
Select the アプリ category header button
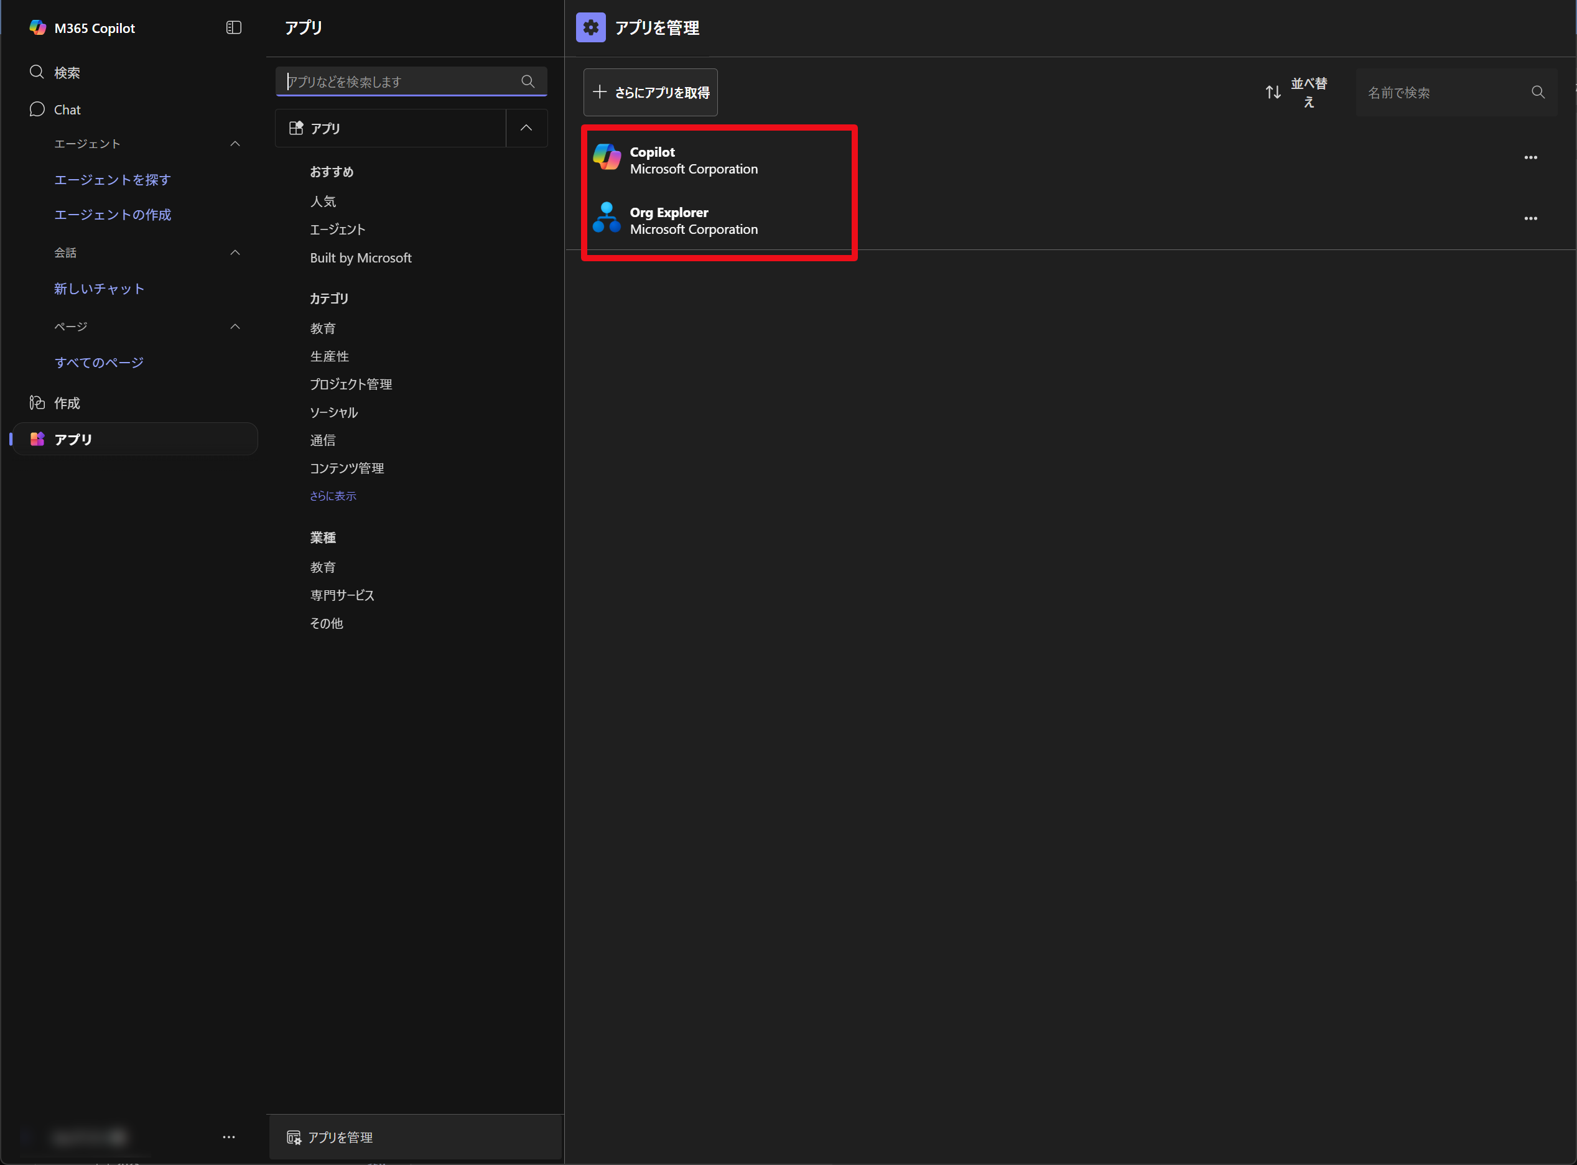point(391,128)
